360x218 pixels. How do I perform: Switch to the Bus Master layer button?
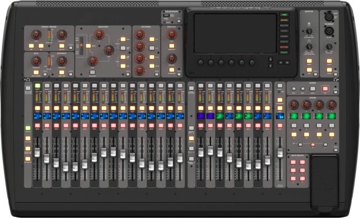(28, 159)
